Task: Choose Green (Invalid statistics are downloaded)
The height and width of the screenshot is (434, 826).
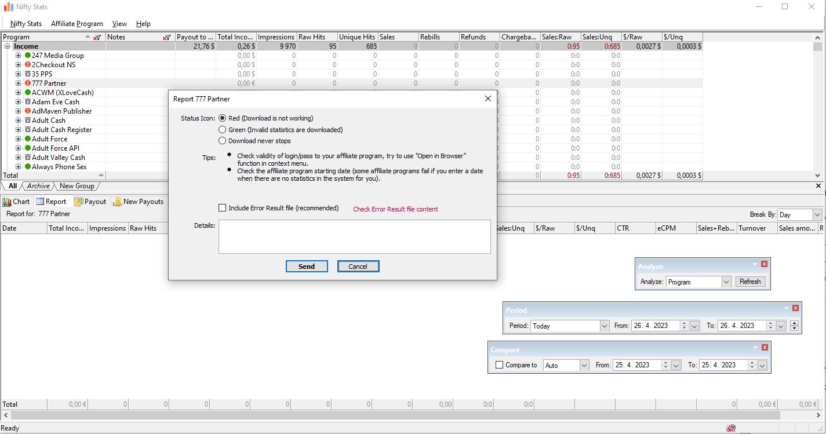Action: (222, 129)
